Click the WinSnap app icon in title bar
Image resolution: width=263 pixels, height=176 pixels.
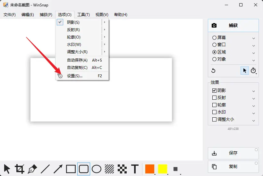click(6, 5)
